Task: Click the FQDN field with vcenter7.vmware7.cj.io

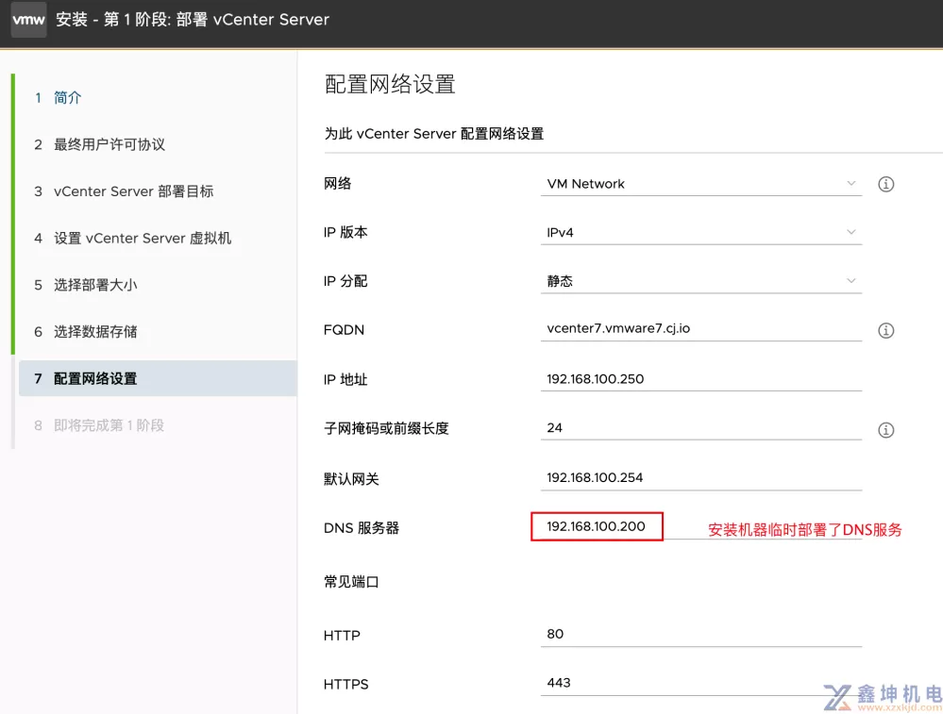Action: pyautogui.click(x=700, y=329)
